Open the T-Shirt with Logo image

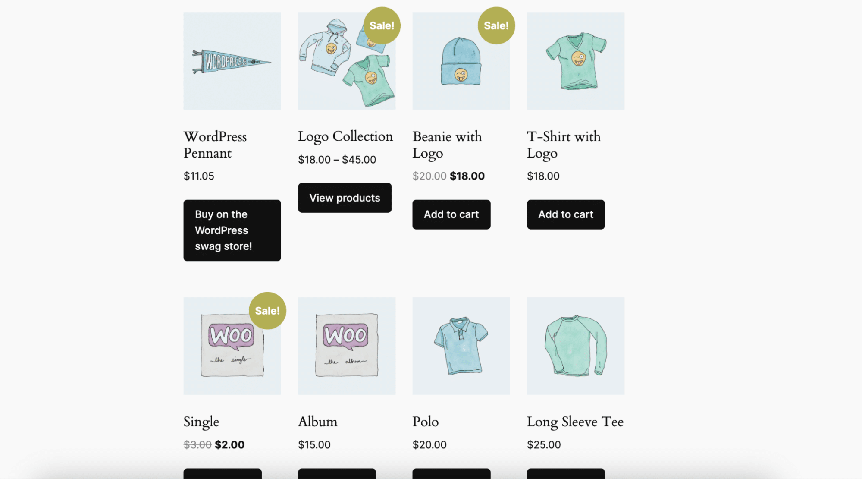pos(575,61)
